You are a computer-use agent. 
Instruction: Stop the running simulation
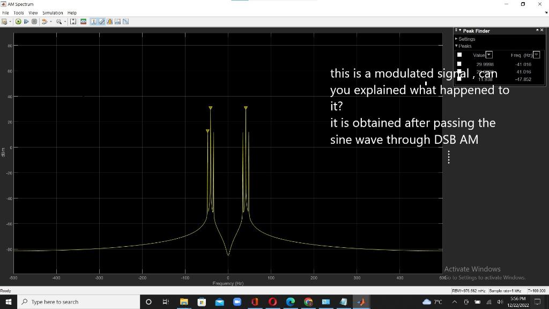[x=34, y=21]
